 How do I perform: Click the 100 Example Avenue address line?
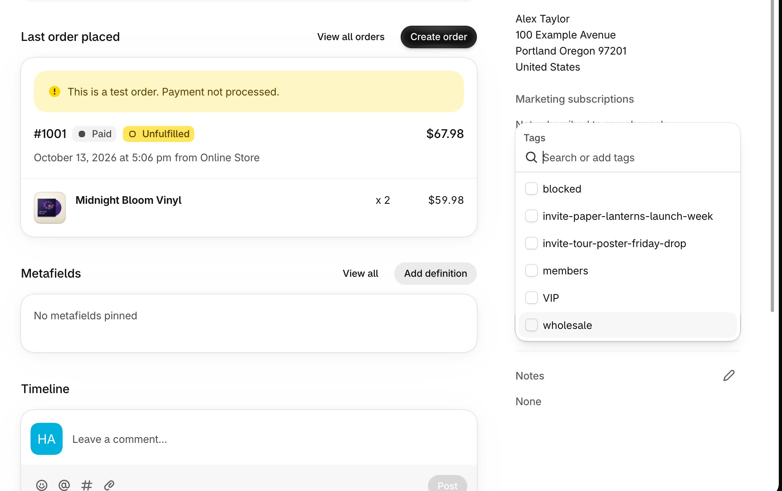click(x=566, y=35)
